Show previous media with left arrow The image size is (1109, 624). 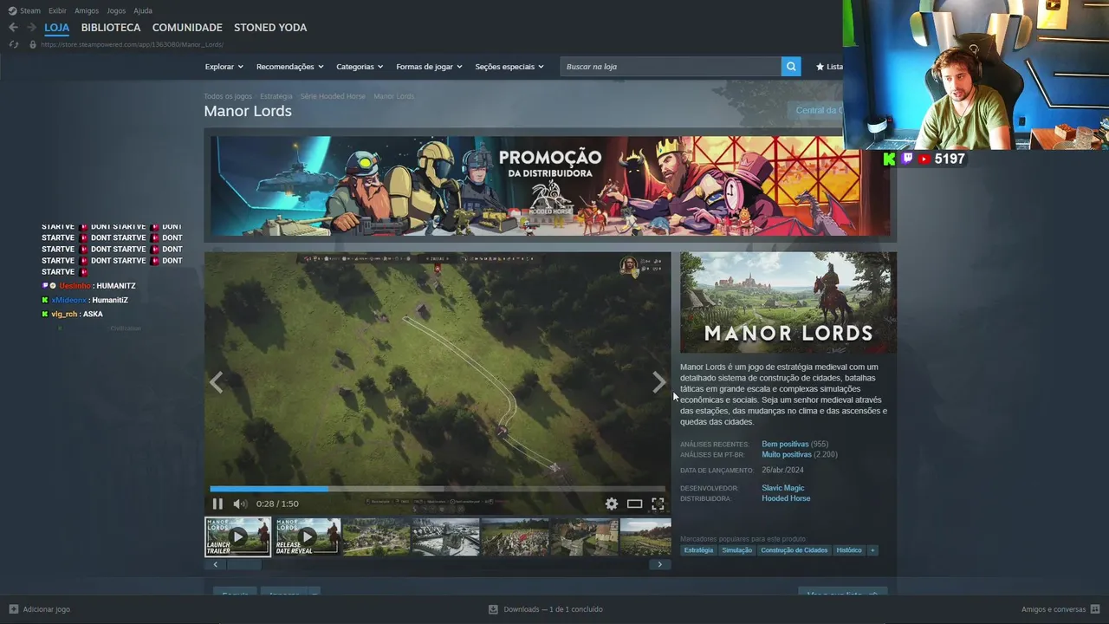click(216, 382)
